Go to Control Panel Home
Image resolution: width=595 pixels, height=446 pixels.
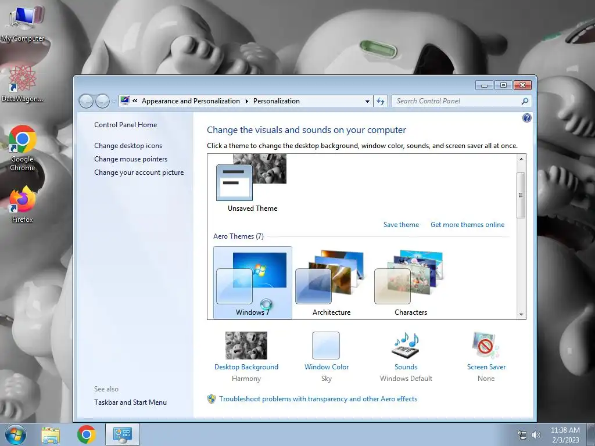pyautogui.click(x=126, y=125)
